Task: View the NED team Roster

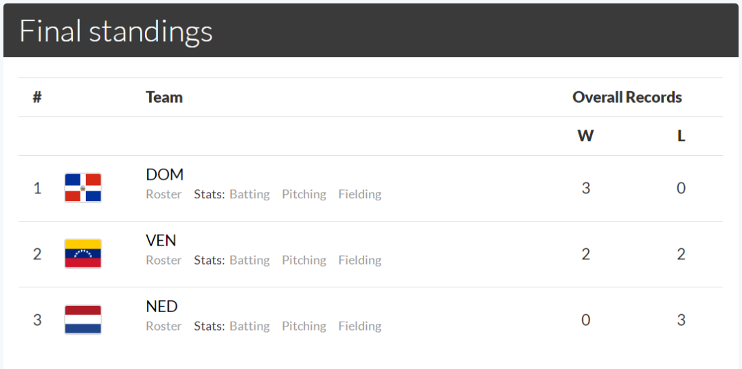Action: [x=164, y=326]
